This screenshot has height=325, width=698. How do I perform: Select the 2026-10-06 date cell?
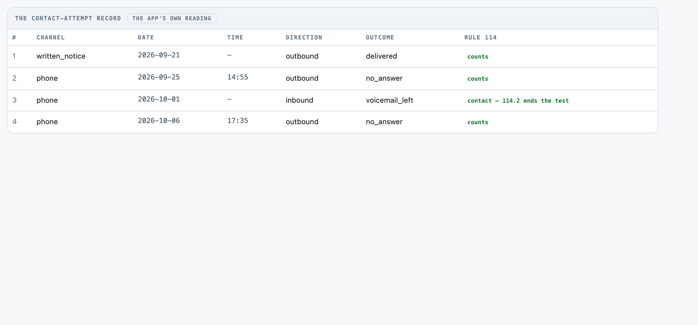click(159, 121)
